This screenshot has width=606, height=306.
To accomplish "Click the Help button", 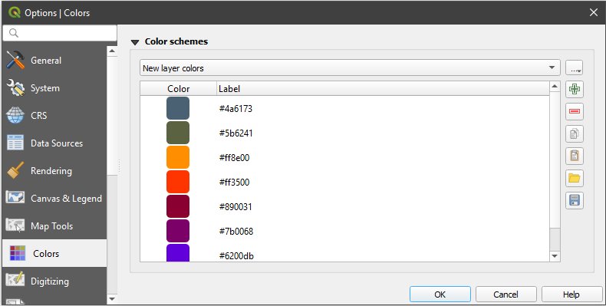I will (x=571, y=294).
